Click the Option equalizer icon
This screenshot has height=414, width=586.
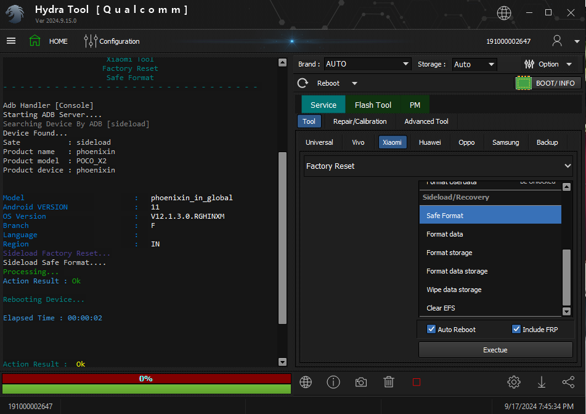[x=529, y=64]
